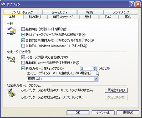Image resolution: width=142 pixels, height=118 pixels.
Task: Click the help question mark icon
Action: tap(132, 4)
